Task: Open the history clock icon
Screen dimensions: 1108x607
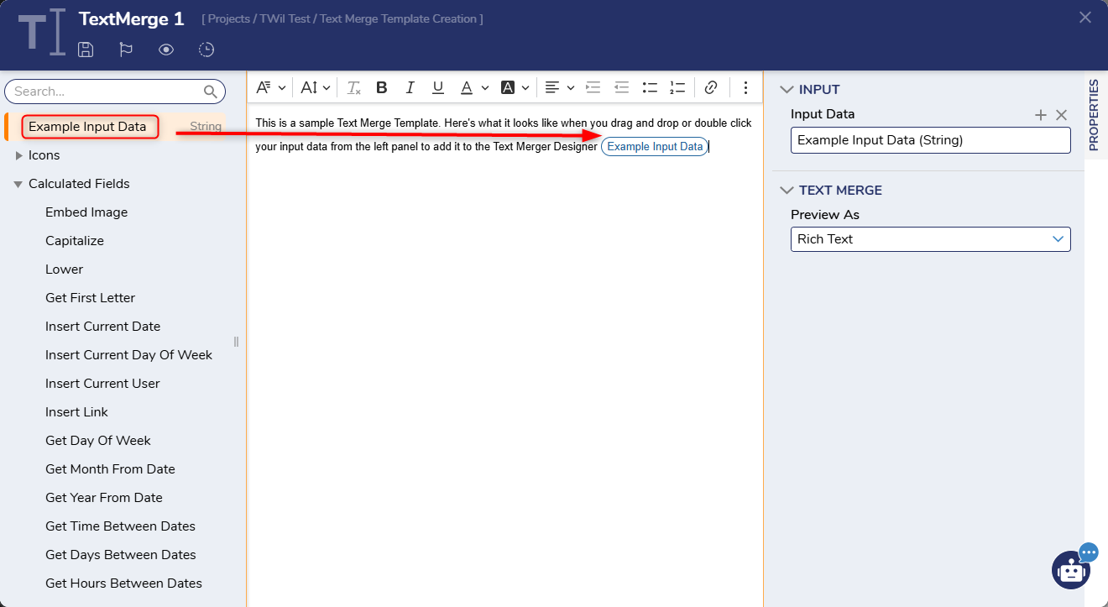Action: [206, 50]
